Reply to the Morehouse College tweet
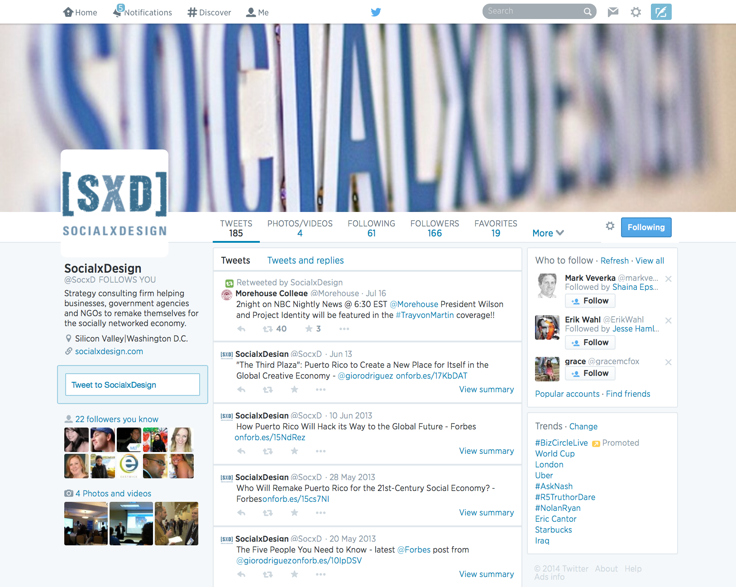The width and height of the screenshot is (736, 587). pos(241,329)
